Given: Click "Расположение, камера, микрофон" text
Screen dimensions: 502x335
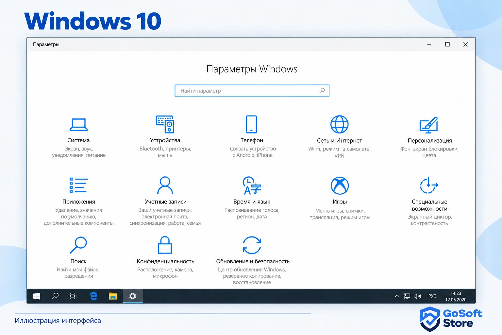Looking at the screenshot, I should point(165,273).
